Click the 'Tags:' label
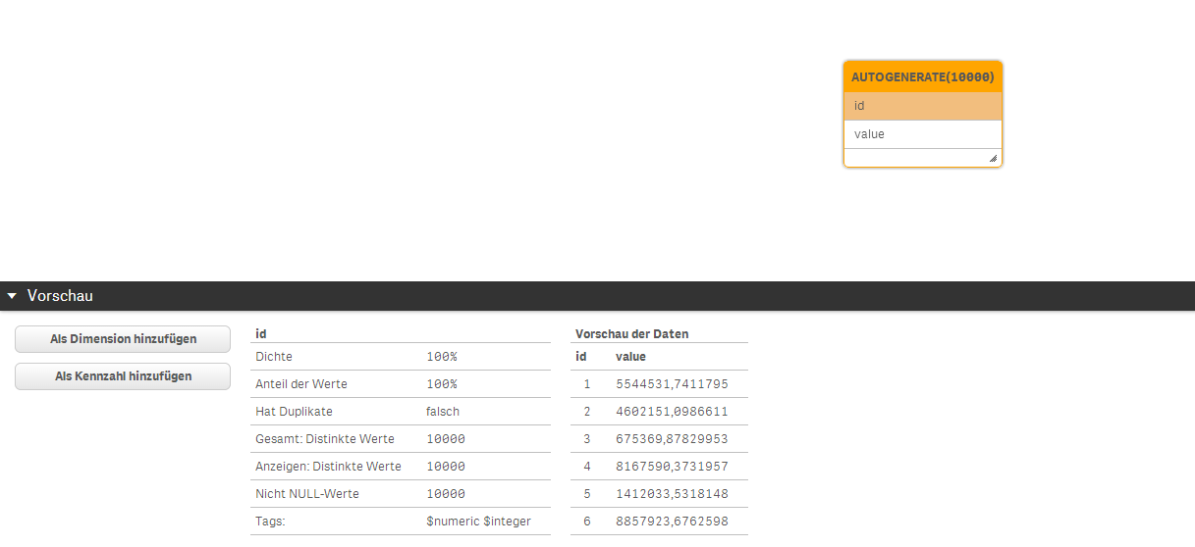The width and height of the screenshot is (1195, 547). click(x=270, y=522)
